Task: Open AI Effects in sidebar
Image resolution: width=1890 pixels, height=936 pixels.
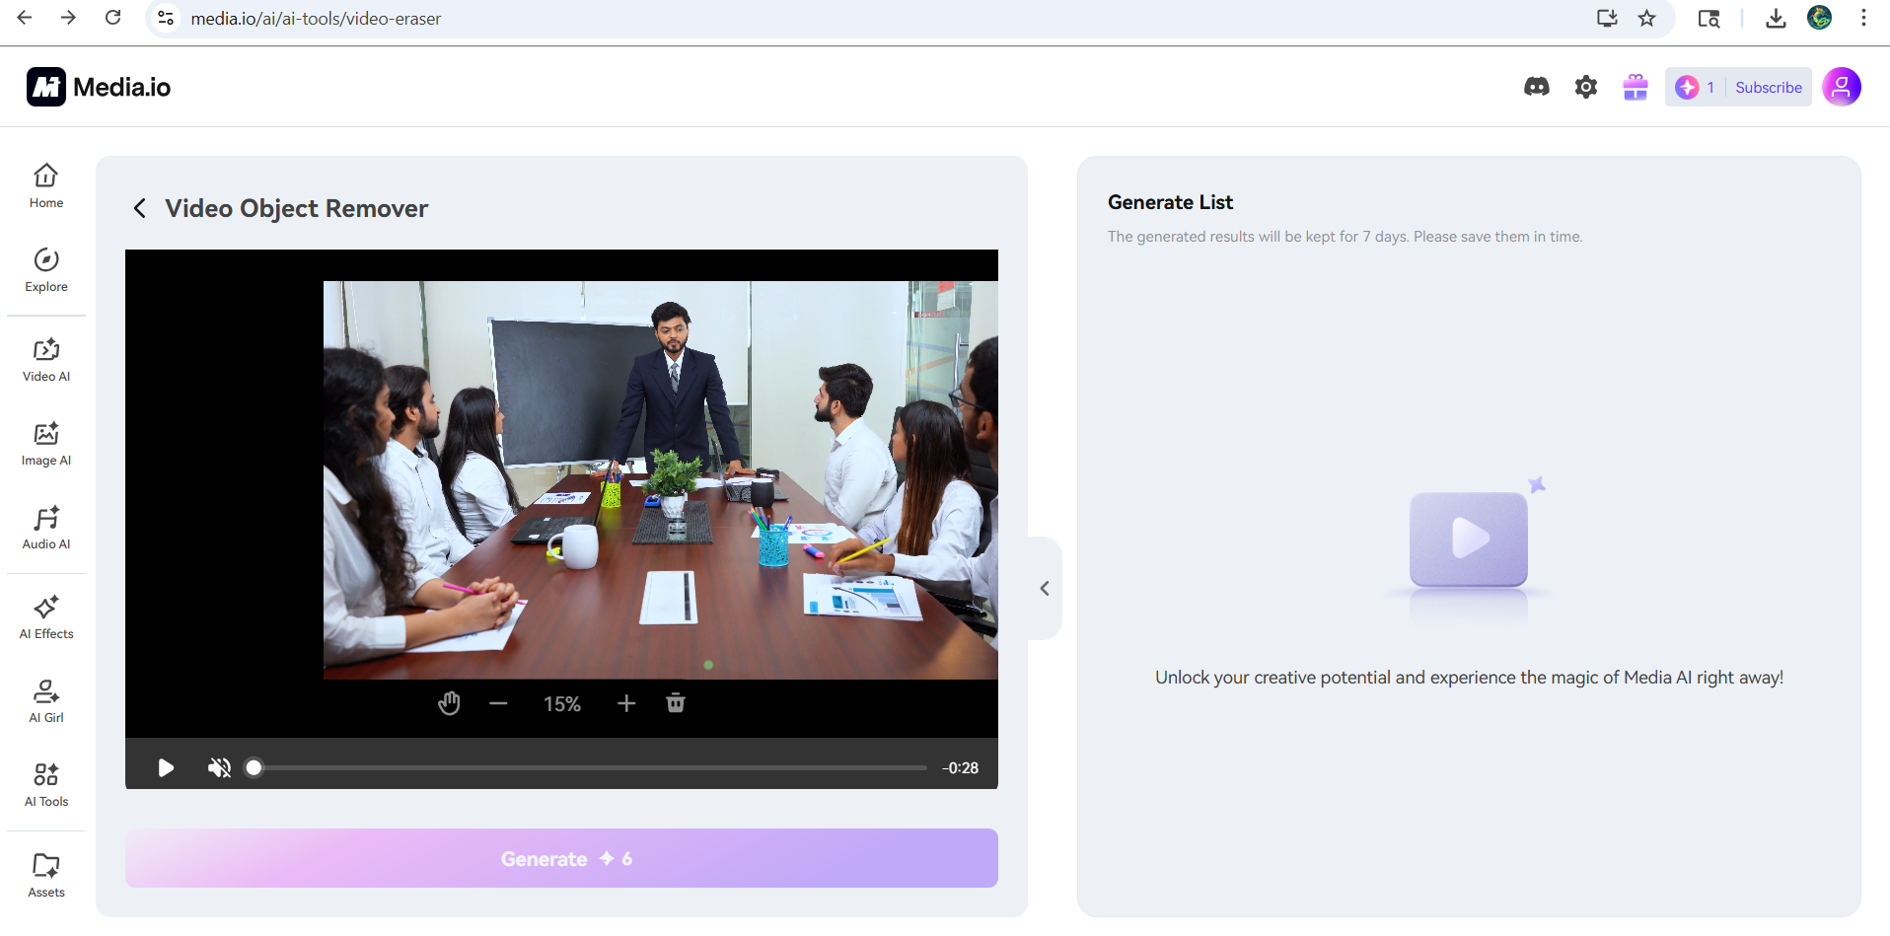Action: [46, 617]
